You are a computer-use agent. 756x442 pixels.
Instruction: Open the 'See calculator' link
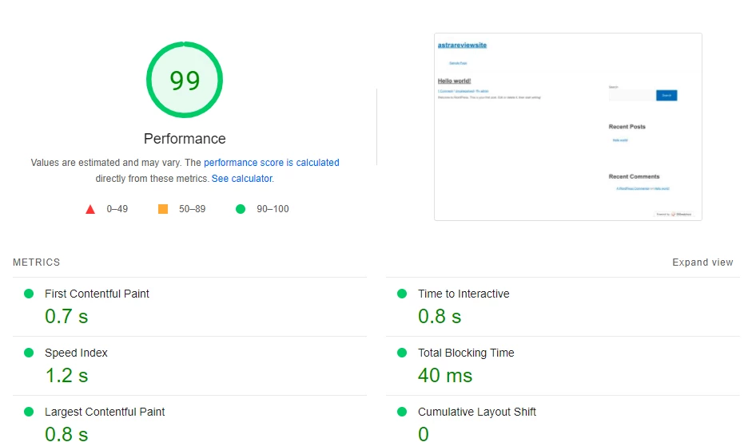[241, 179]
